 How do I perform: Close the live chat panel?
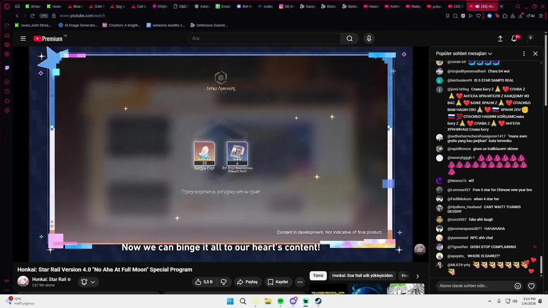(x=535, y=53)
